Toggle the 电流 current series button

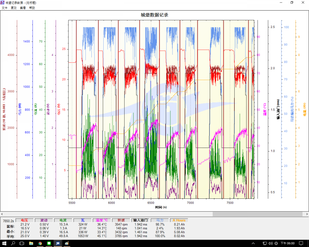pyautogui.click(x=63, y=220)
